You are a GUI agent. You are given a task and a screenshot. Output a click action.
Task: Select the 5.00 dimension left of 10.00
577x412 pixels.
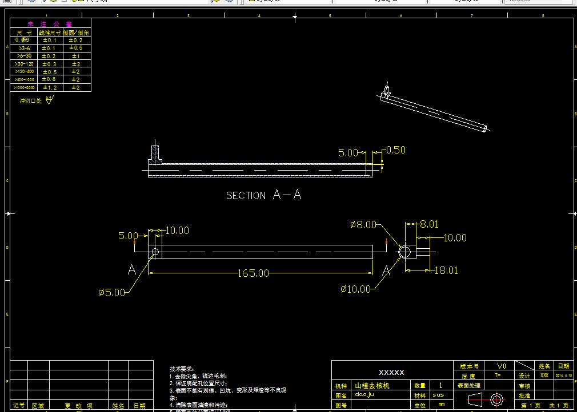(128, 236)
